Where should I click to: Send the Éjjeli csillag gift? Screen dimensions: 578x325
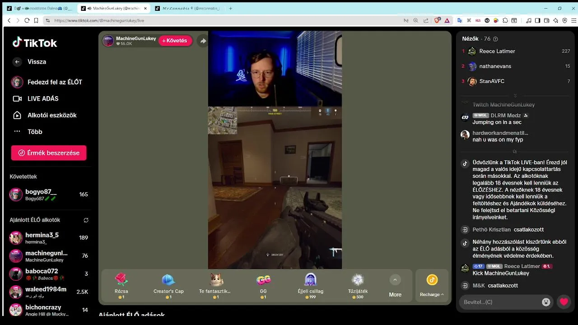(310, 286)
